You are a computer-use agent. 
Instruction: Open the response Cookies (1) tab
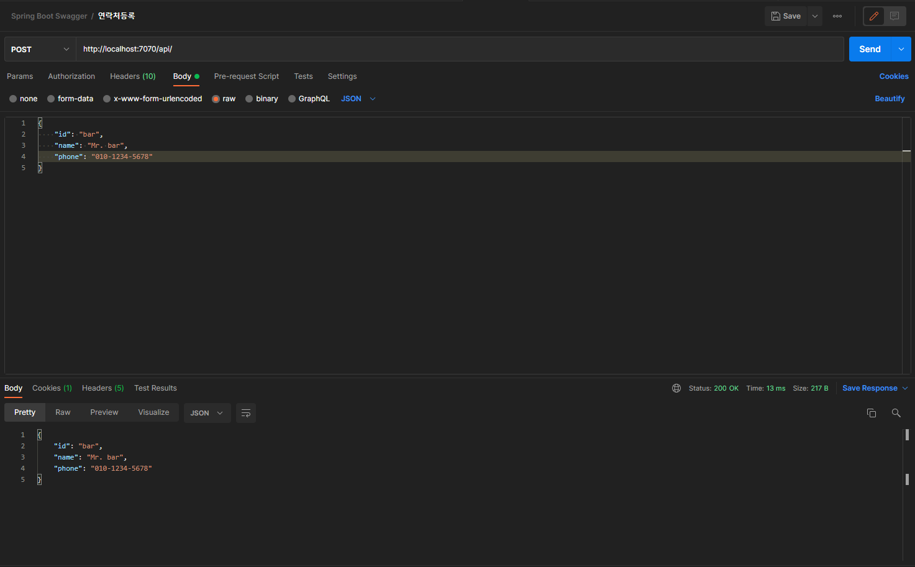tap(52, 388)
